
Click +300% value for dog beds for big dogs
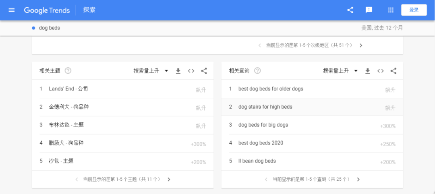tap(388, 126)
